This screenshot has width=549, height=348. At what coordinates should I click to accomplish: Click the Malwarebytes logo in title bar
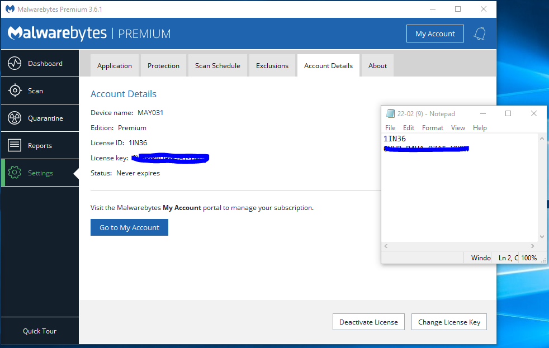click(10, 9)
